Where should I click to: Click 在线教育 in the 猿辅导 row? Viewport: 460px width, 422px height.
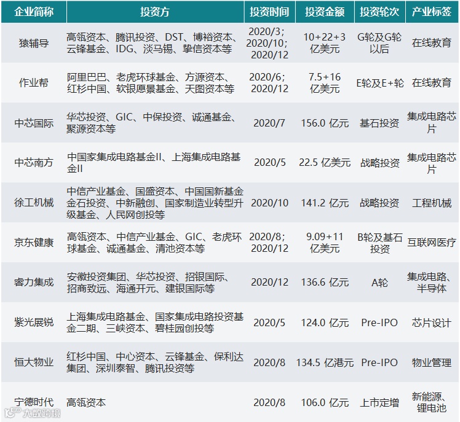pyautogui.click(x=432, y=43)
